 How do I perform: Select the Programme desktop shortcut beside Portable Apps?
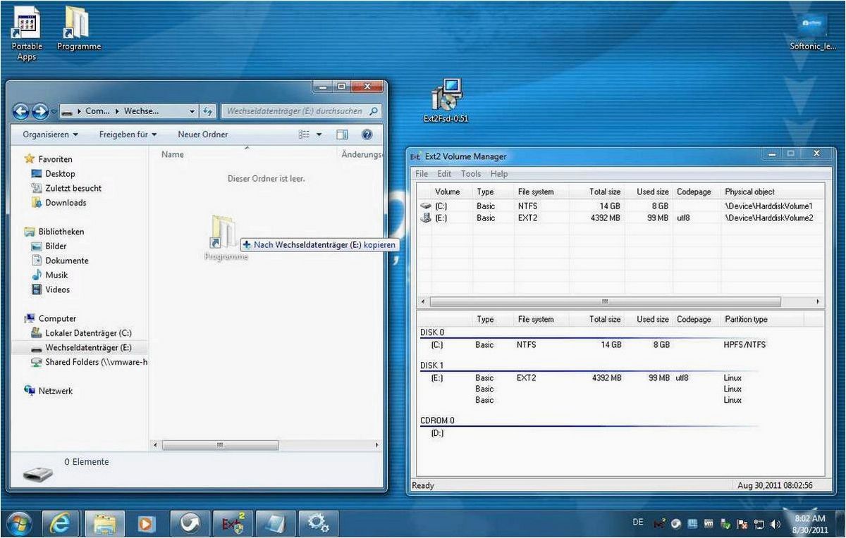tap(78, 30)
